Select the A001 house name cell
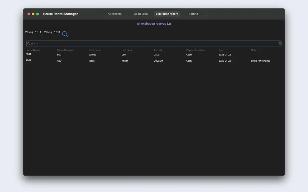This screenshot has width=308, height=192. [28, 60]
